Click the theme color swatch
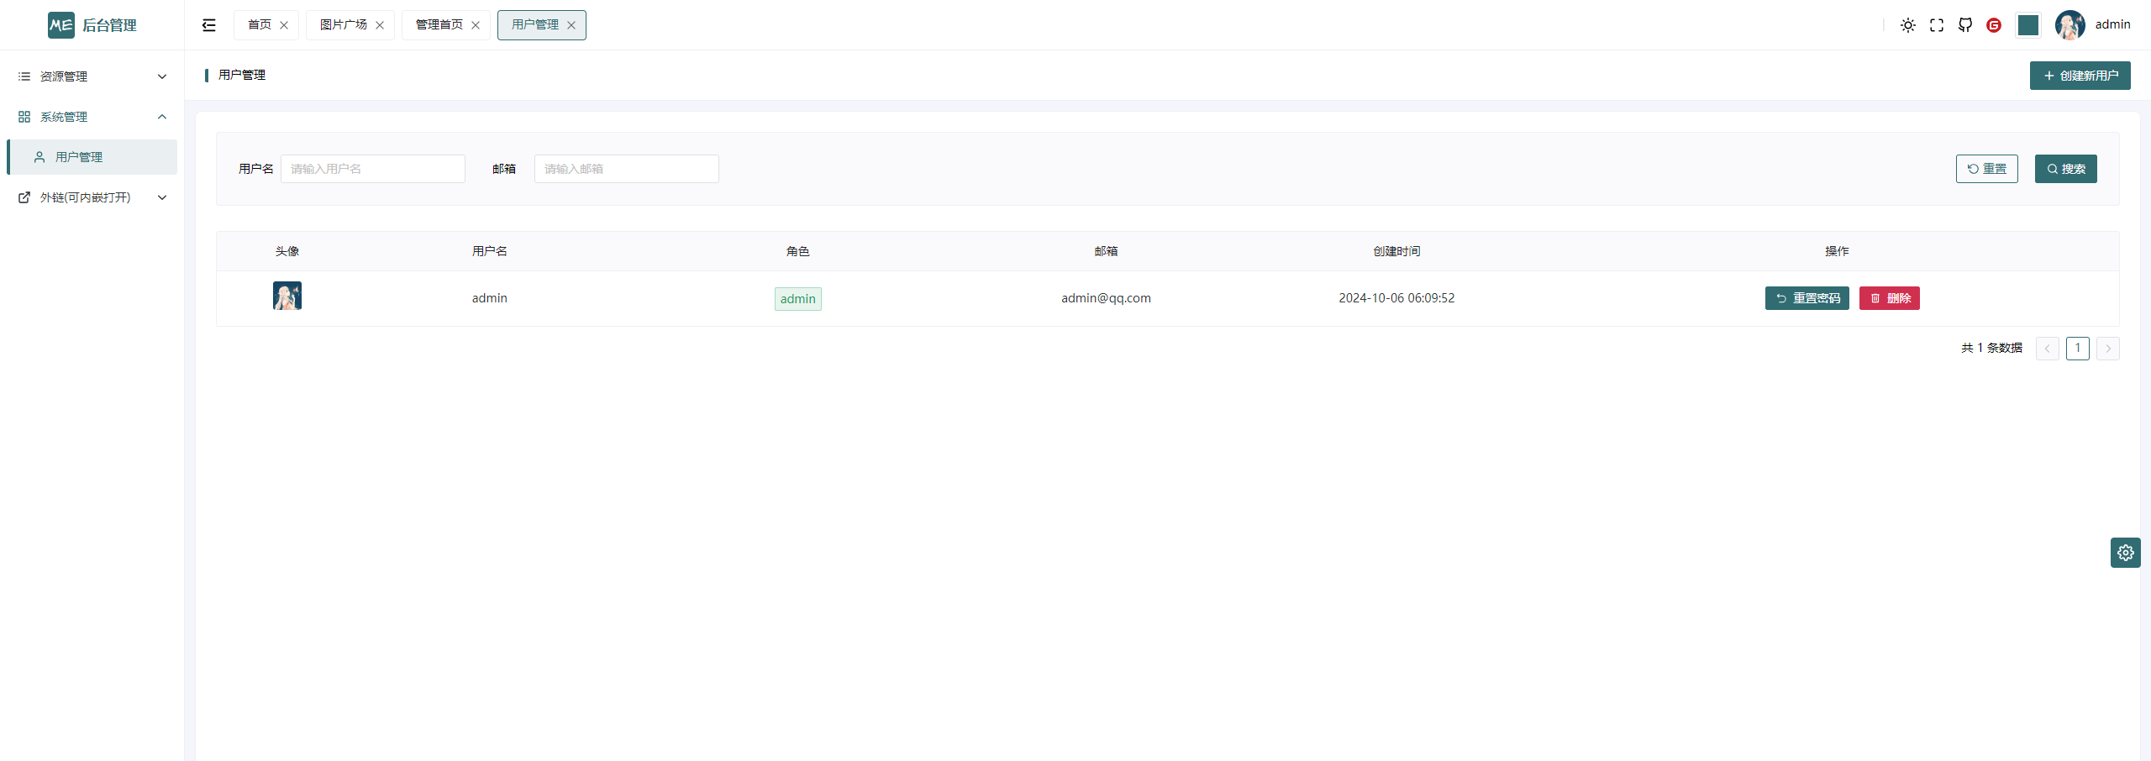Image resolution: width=2151 pixels, height=761 pixels. tap(2027, 25)
